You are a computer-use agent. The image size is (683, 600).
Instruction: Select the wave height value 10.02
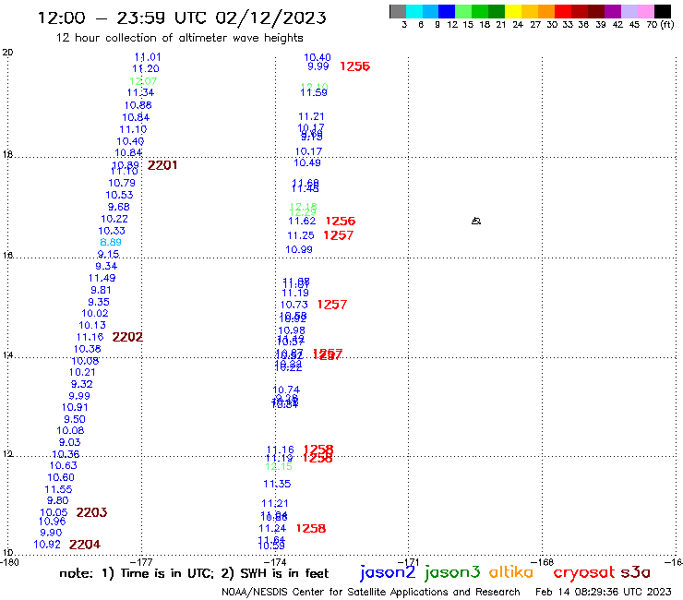(94, 313)
